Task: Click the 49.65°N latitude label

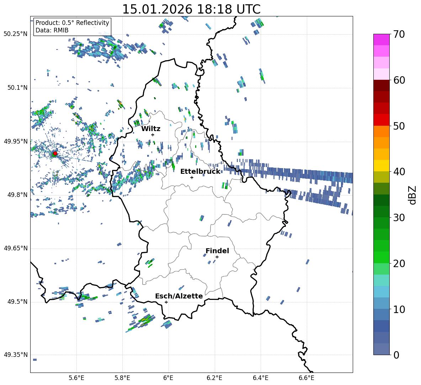Action: [x=16, y=249]
